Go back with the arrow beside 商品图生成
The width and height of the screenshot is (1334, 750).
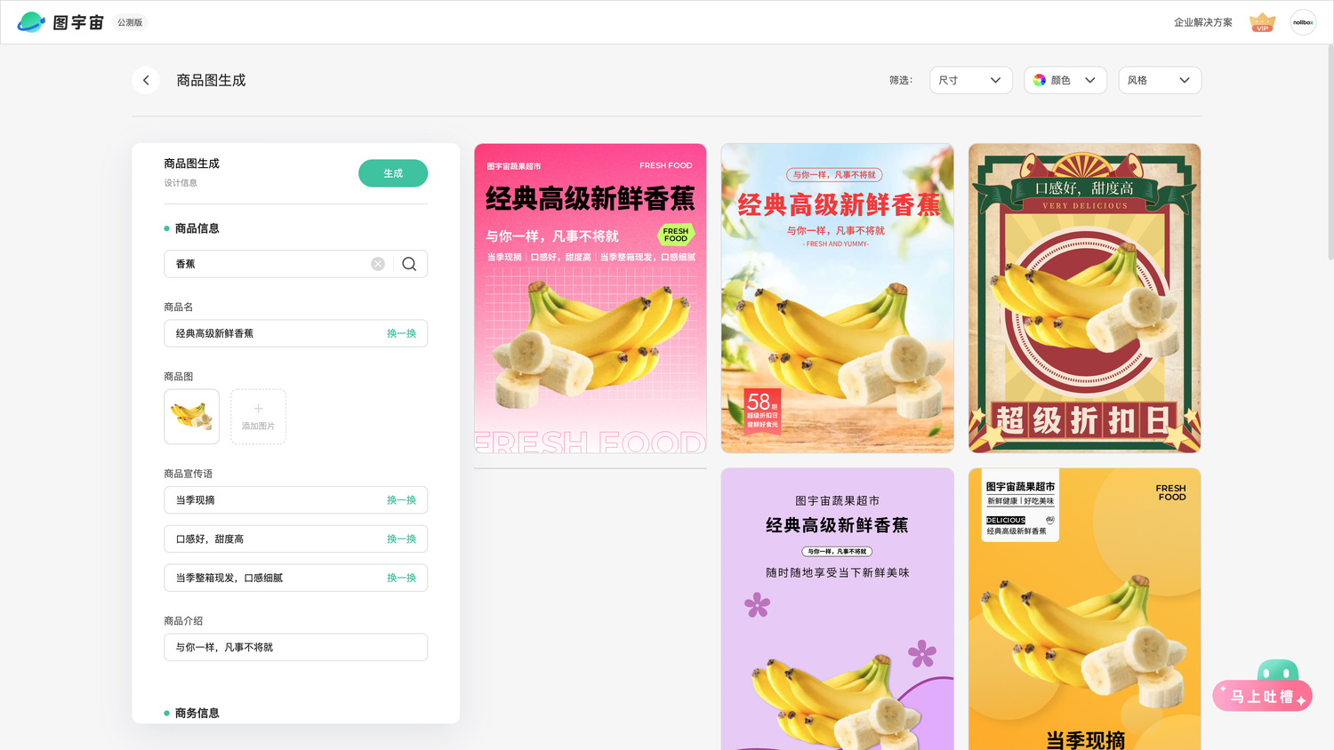pyautogui.click(x=146, y=80)
